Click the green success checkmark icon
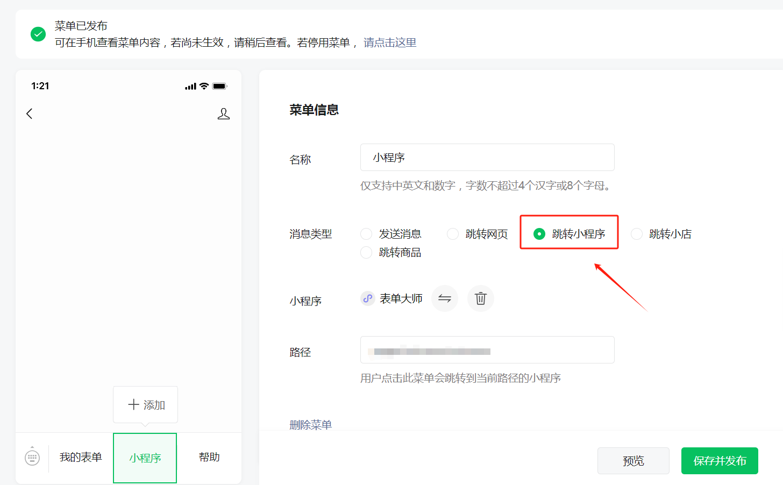 [38, 34]
